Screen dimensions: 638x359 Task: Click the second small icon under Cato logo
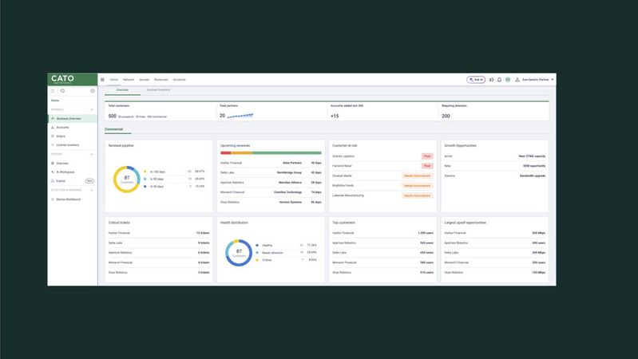coord(62,91)
